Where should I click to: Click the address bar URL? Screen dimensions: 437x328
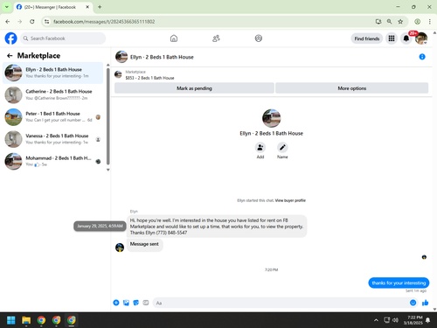[104, 22]
